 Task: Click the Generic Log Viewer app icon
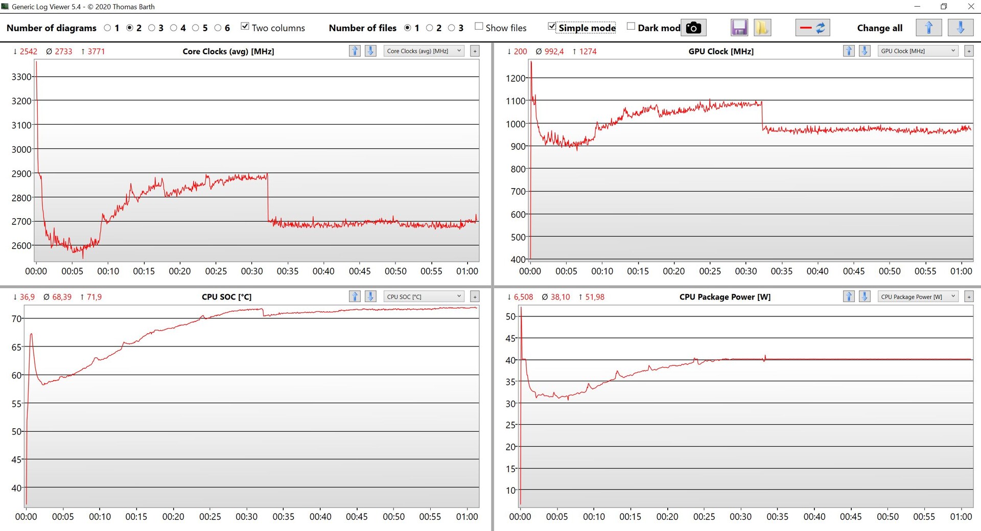[x=6, y=7]
